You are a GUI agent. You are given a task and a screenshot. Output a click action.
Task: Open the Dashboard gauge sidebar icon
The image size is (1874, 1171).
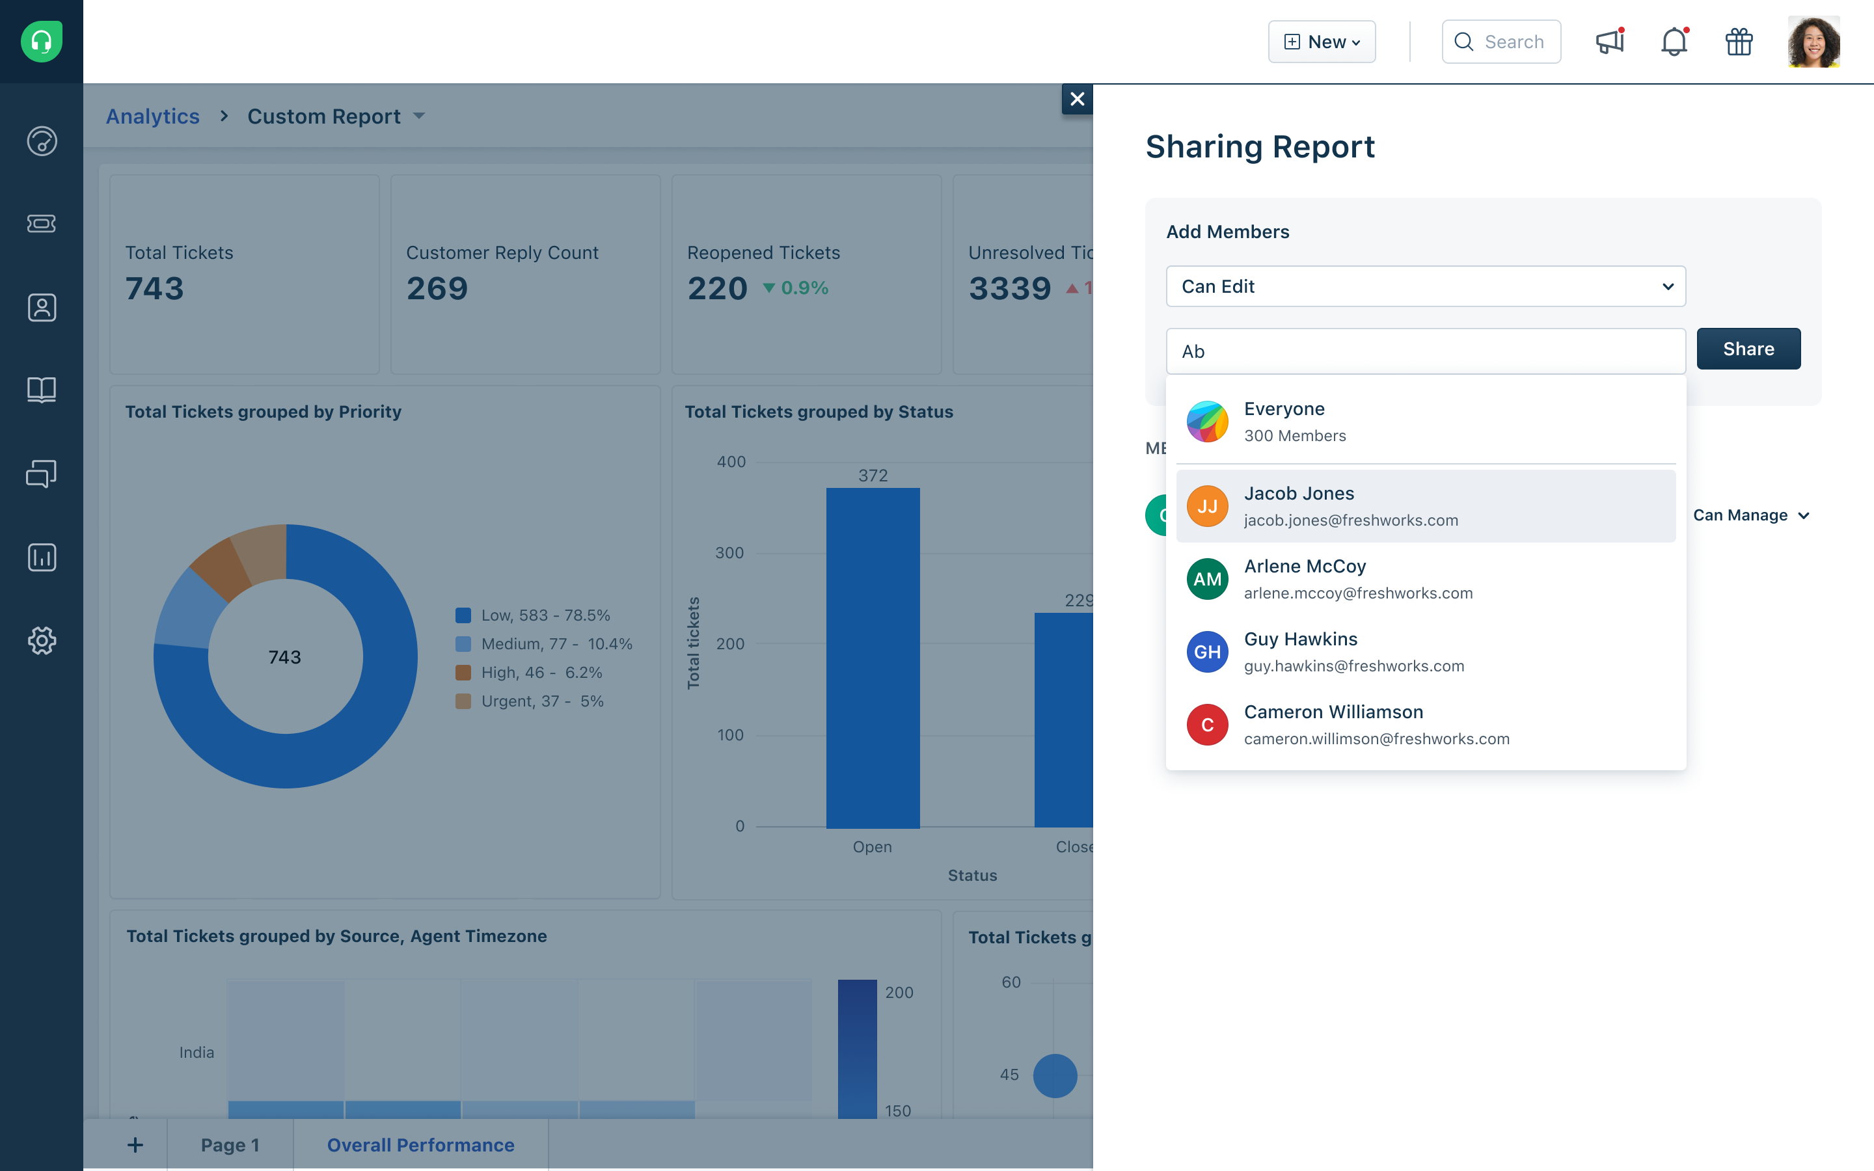click(41, 141)
